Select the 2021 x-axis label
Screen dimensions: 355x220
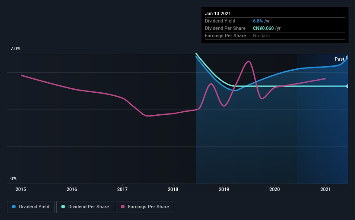[325, 189]
